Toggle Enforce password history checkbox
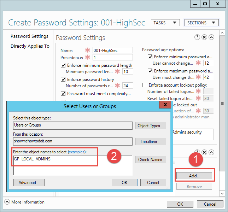 (63, 79)
